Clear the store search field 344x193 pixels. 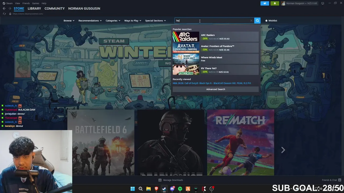tap(251, 21)
